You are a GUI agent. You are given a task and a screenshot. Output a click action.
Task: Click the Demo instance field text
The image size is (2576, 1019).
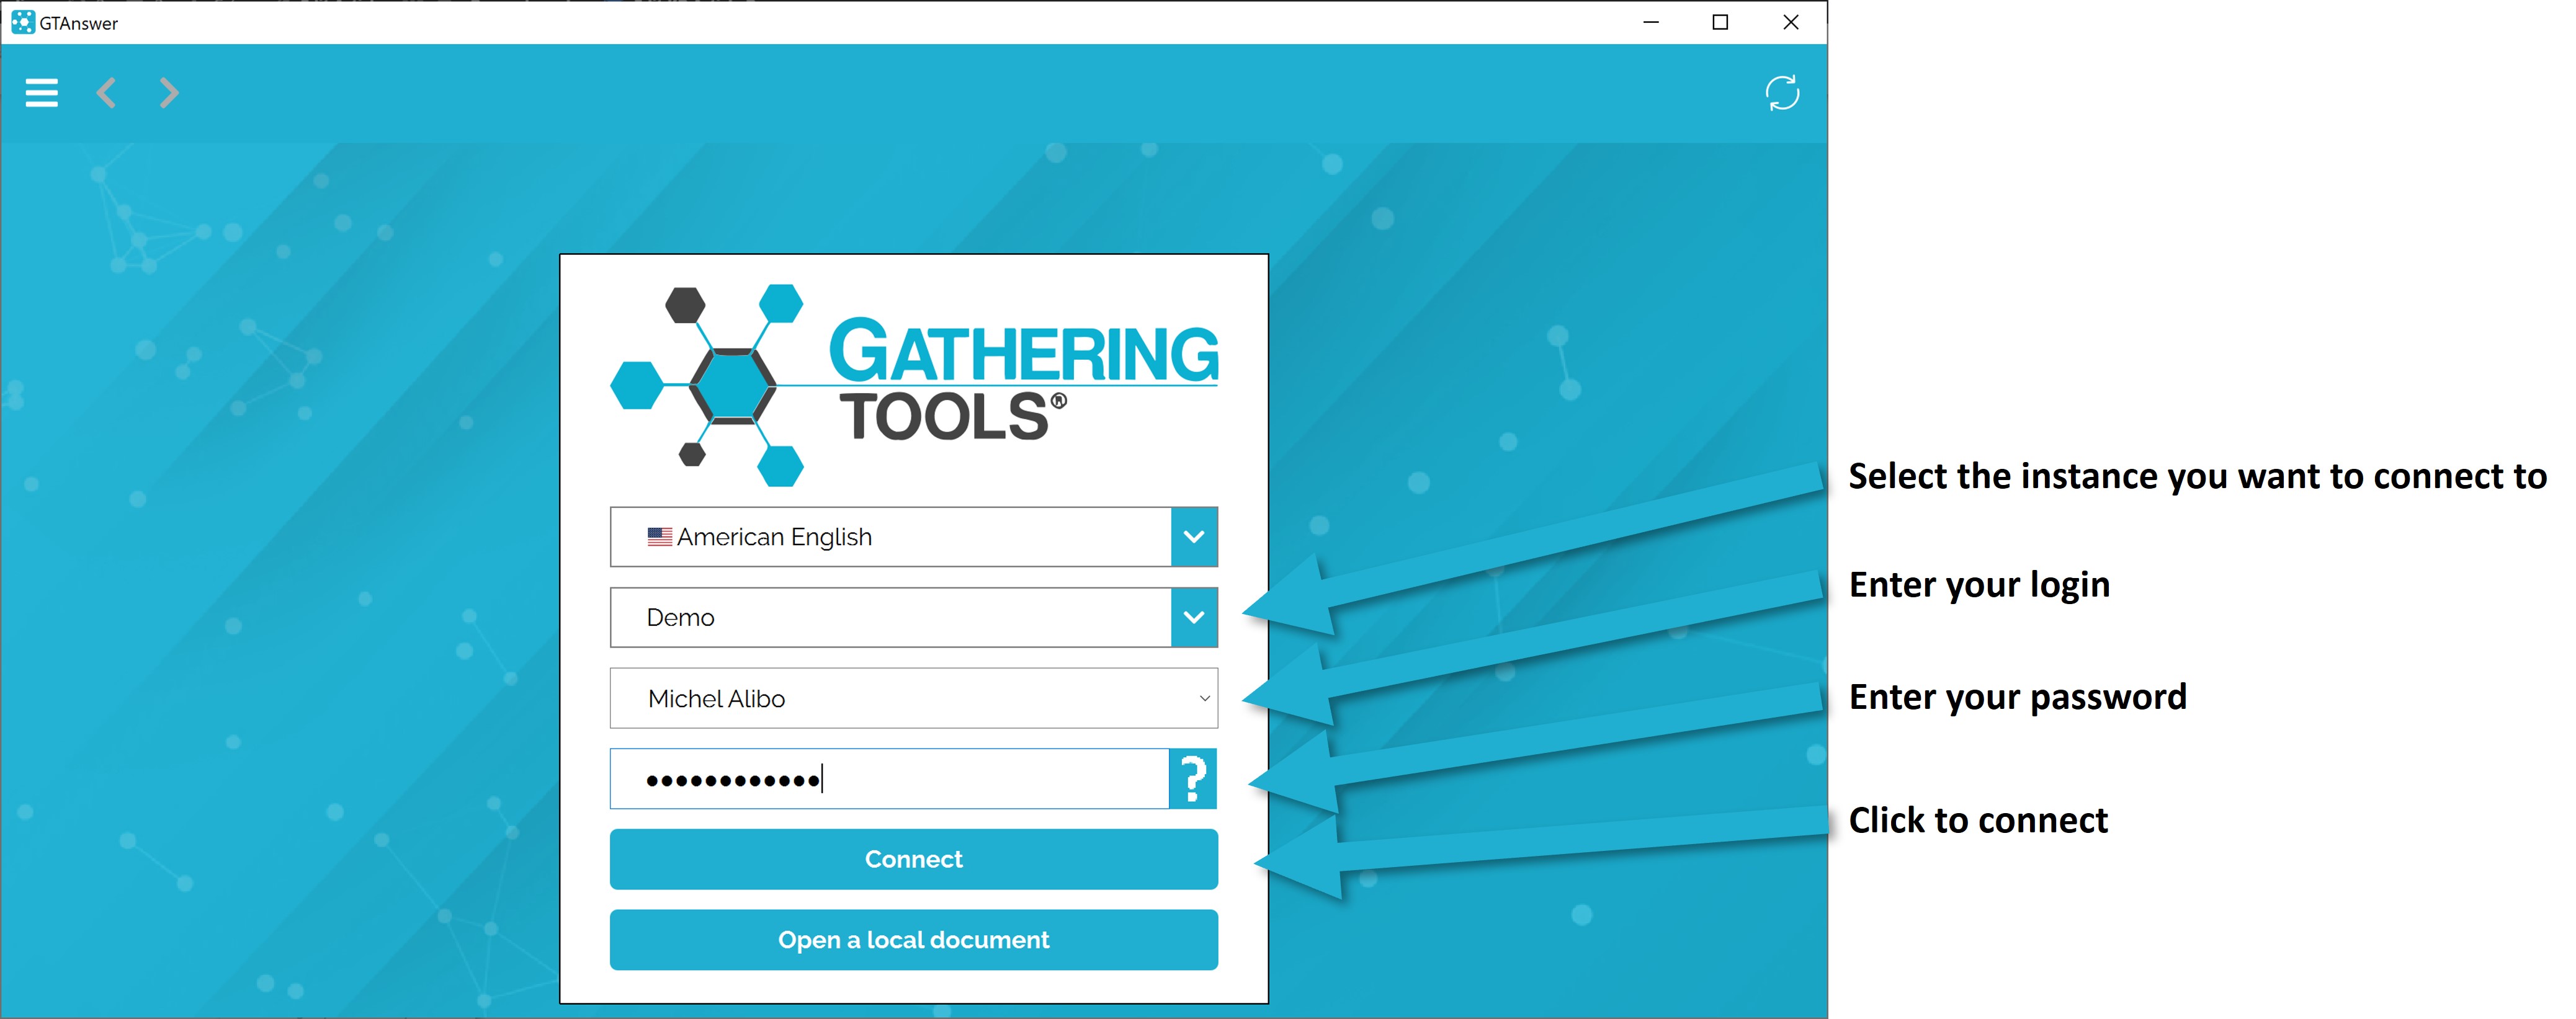coord(680,618)
